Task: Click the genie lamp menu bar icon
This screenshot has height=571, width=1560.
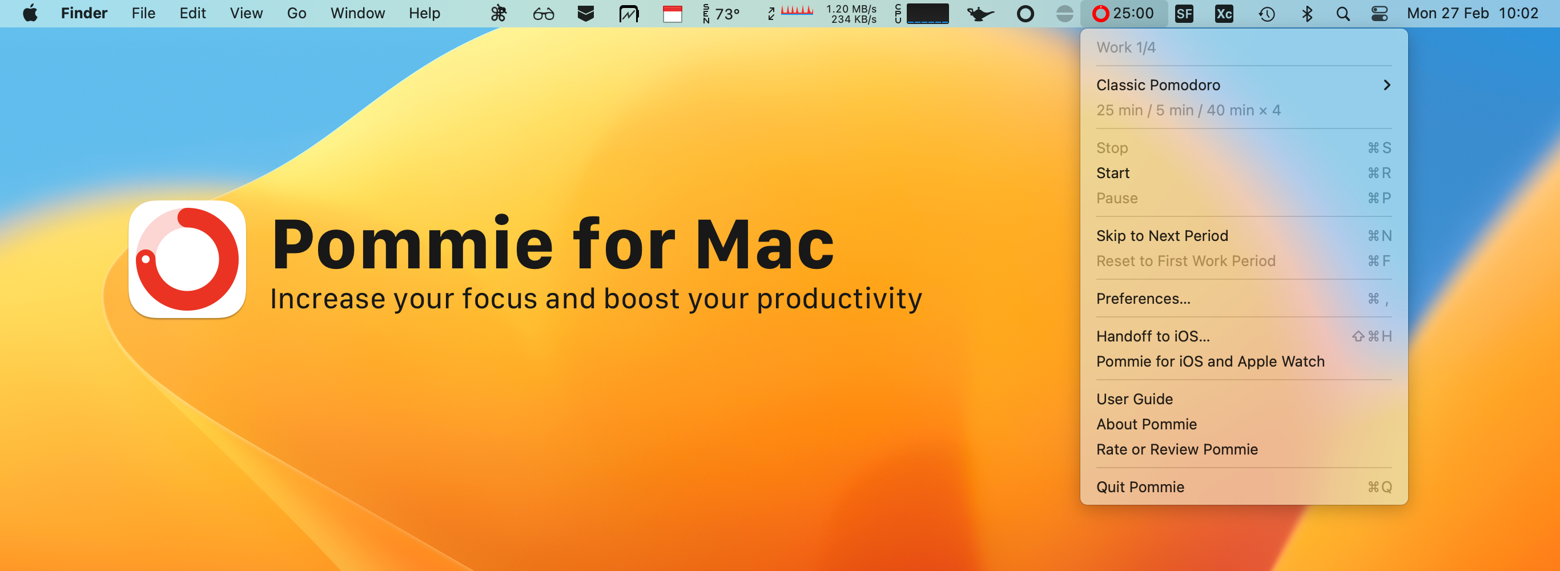Action: click(979, 13)
